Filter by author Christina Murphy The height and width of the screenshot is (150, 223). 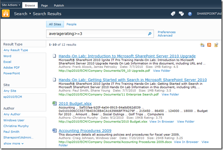[16, 126]
